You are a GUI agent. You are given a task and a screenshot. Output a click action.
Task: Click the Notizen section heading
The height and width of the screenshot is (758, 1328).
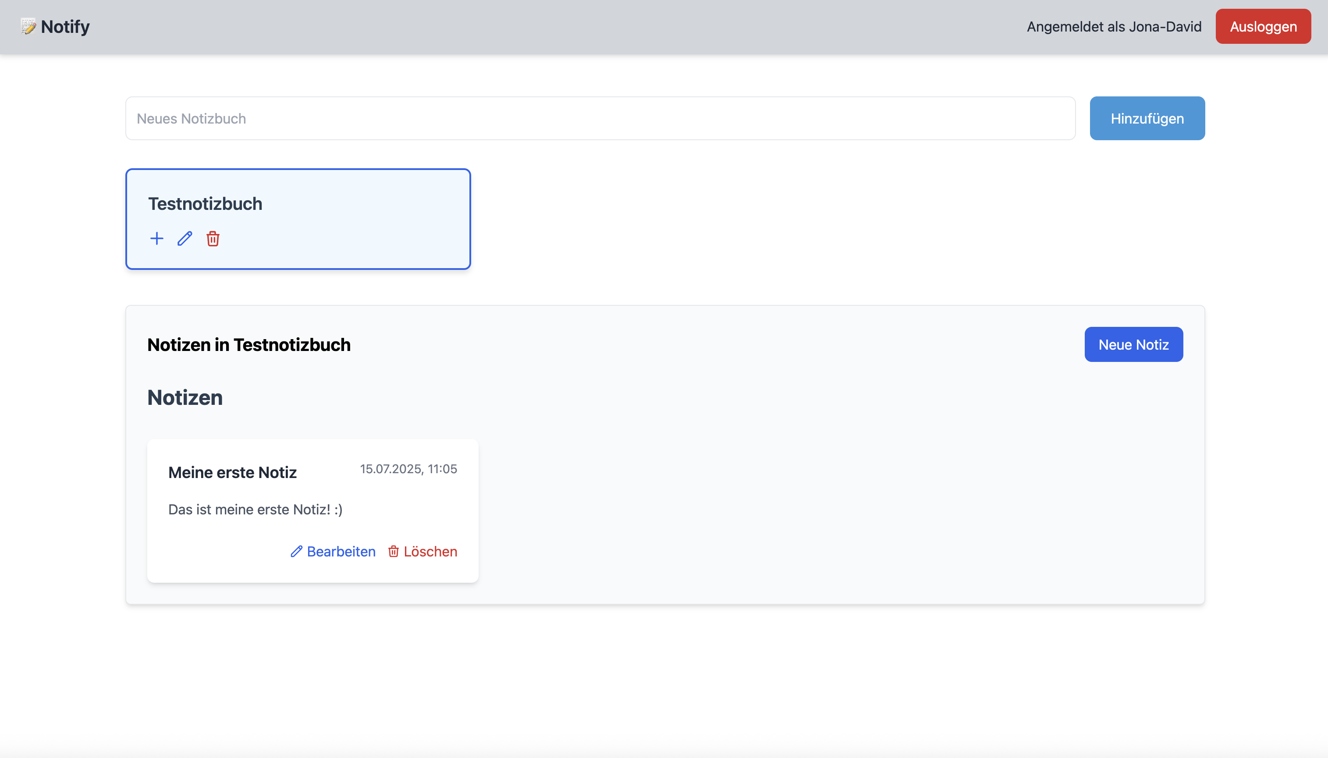(185, 398)
